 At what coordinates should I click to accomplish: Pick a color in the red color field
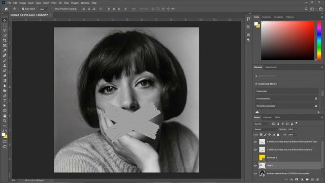287,41
